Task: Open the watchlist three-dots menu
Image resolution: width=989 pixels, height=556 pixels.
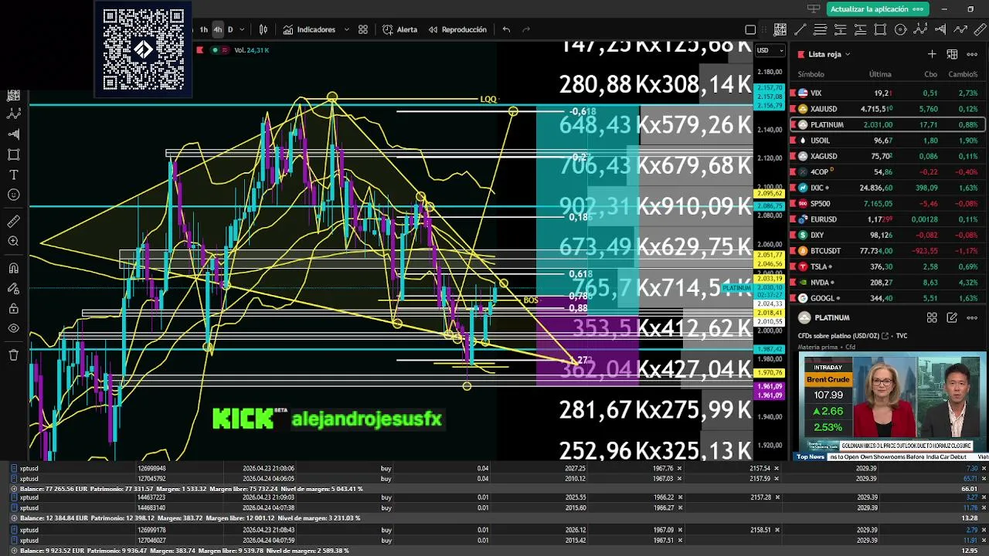Action: (972, 54)
